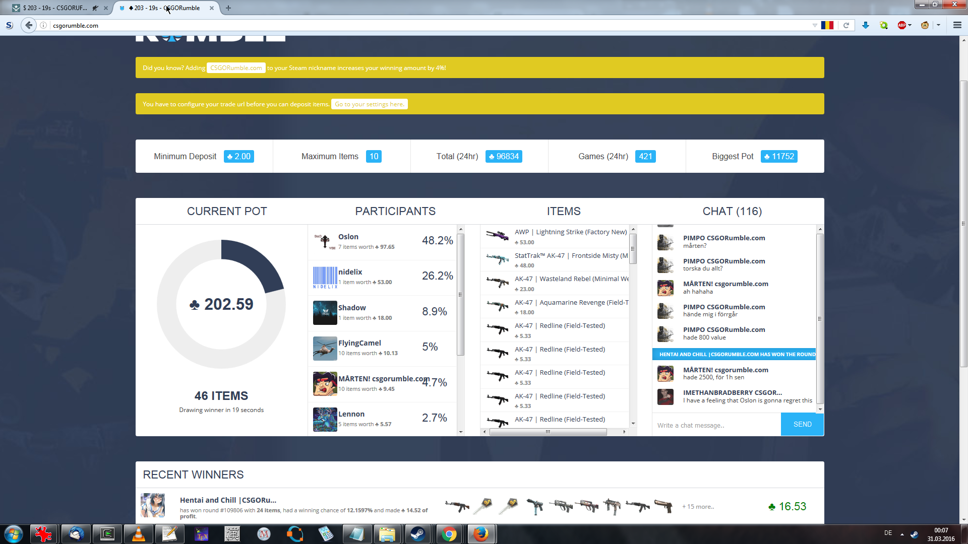
Task: Click the items list horizontal scrollbar
Action: click(x=548, y=432)
